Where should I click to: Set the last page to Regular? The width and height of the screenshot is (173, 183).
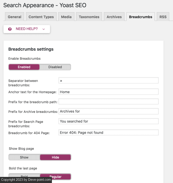(x=55, y=176)
